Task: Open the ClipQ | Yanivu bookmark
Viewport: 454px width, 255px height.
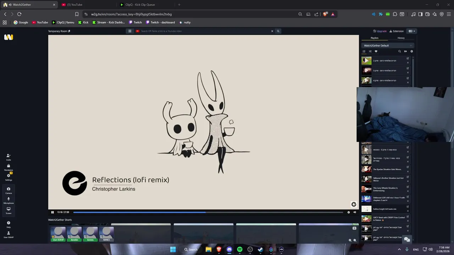Action: coord(63,22)
